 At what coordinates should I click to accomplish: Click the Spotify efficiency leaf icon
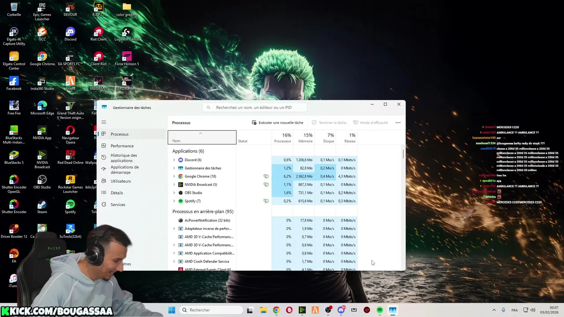click(266, 201)
